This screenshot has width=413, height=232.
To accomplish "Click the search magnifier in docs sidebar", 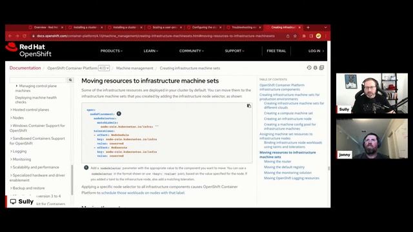I will pos(70,80).
